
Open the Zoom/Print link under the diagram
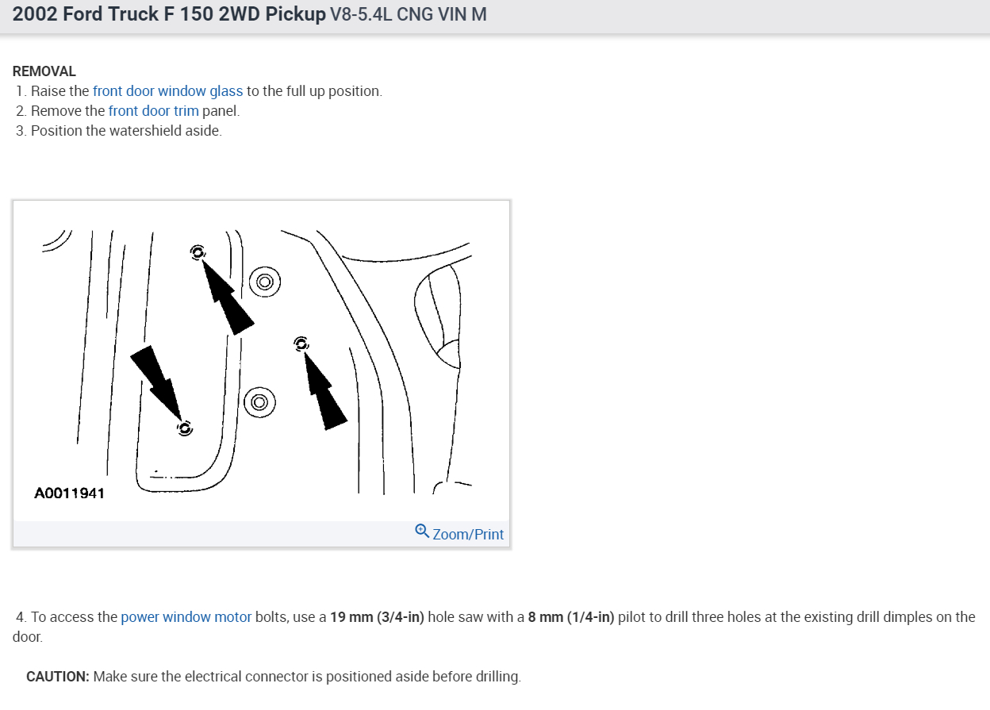(x=460, y=534)
